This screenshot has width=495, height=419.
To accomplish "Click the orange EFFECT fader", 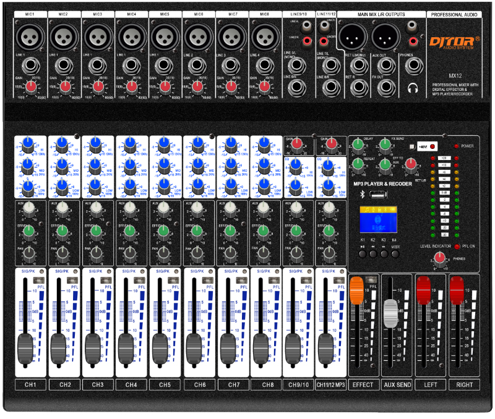I will [x=357, y=290].
